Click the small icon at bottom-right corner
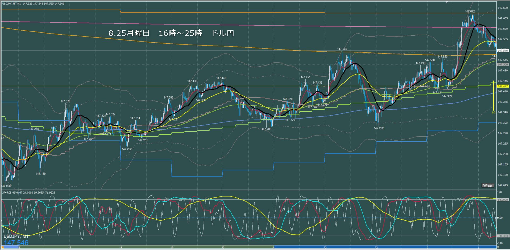 498,247
